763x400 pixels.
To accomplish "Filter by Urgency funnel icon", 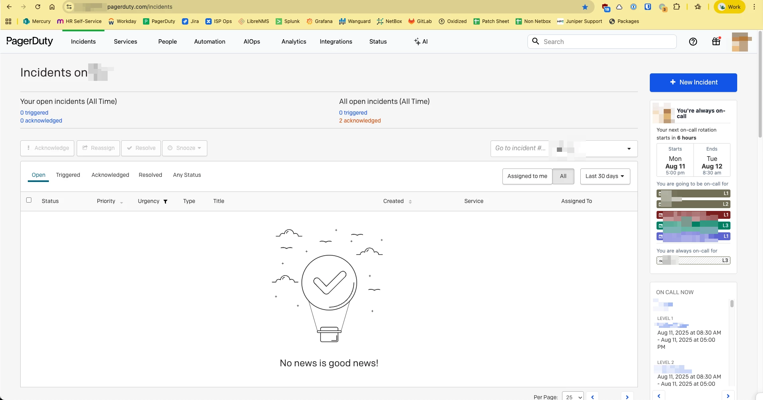I will [x=166, y=201].
